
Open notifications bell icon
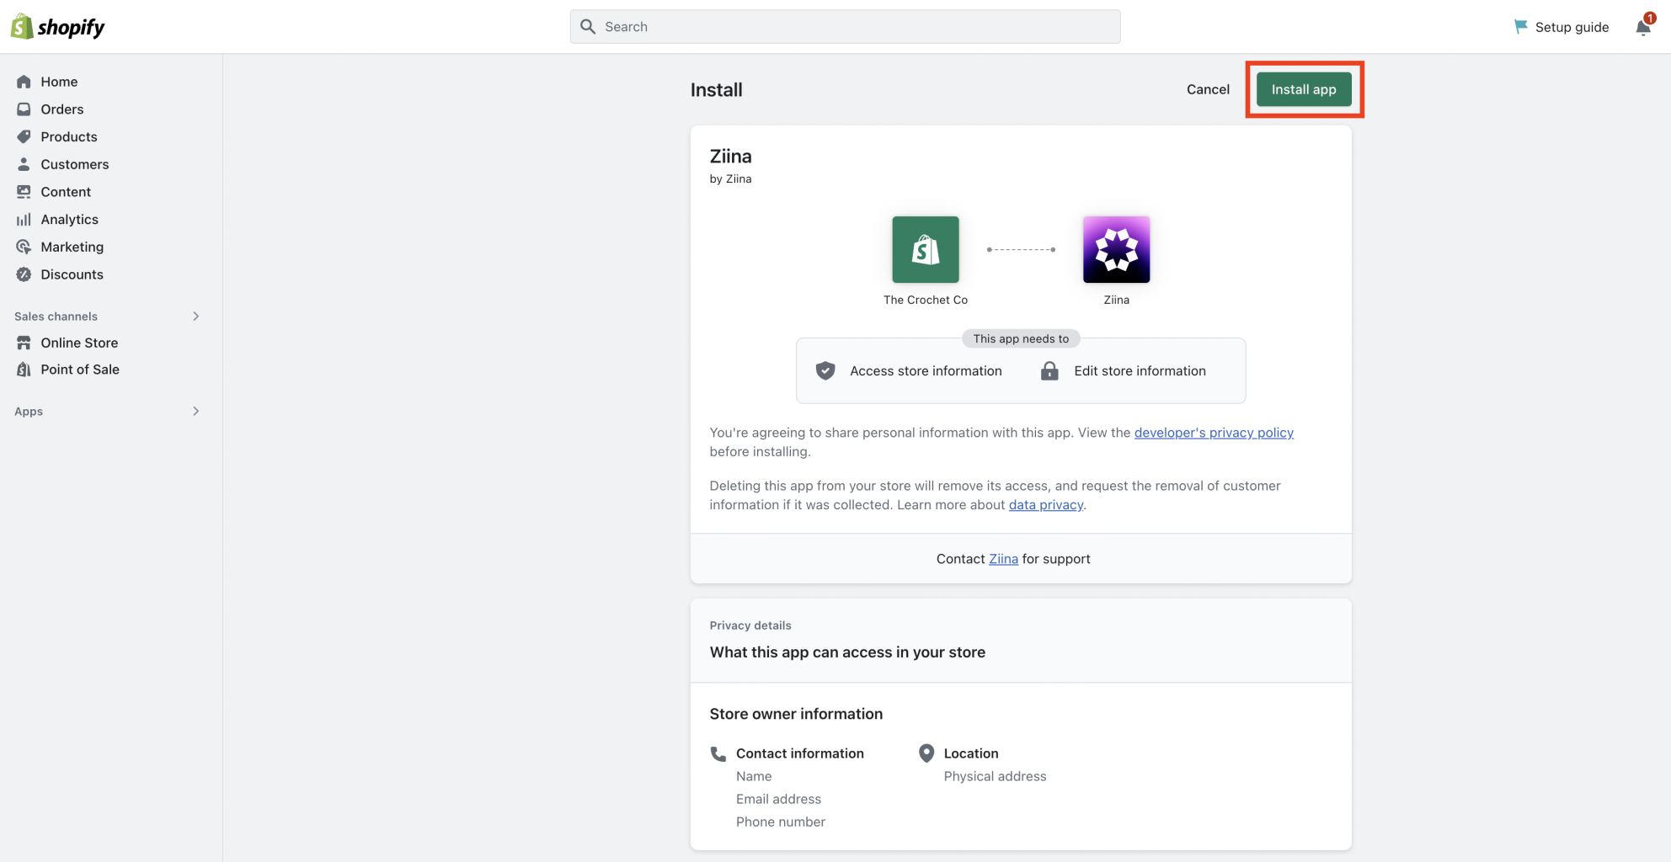click(x=1643, y=27)
